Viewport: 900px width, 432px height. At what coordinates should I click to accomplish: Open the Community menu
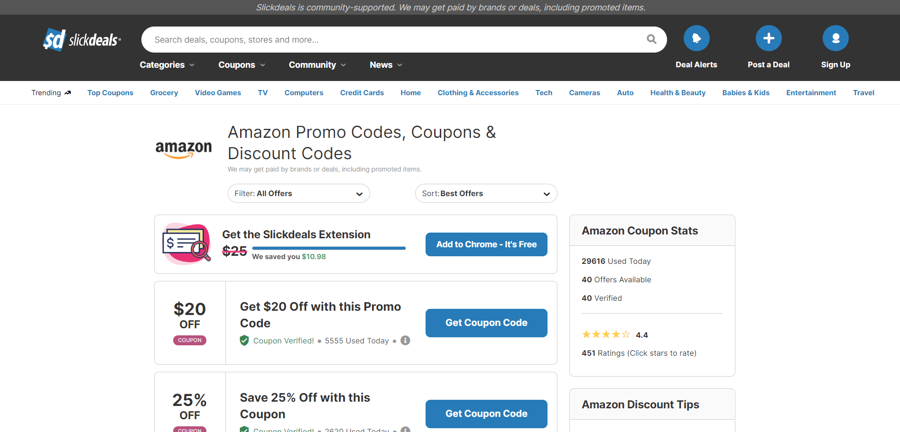coord(317,65)
